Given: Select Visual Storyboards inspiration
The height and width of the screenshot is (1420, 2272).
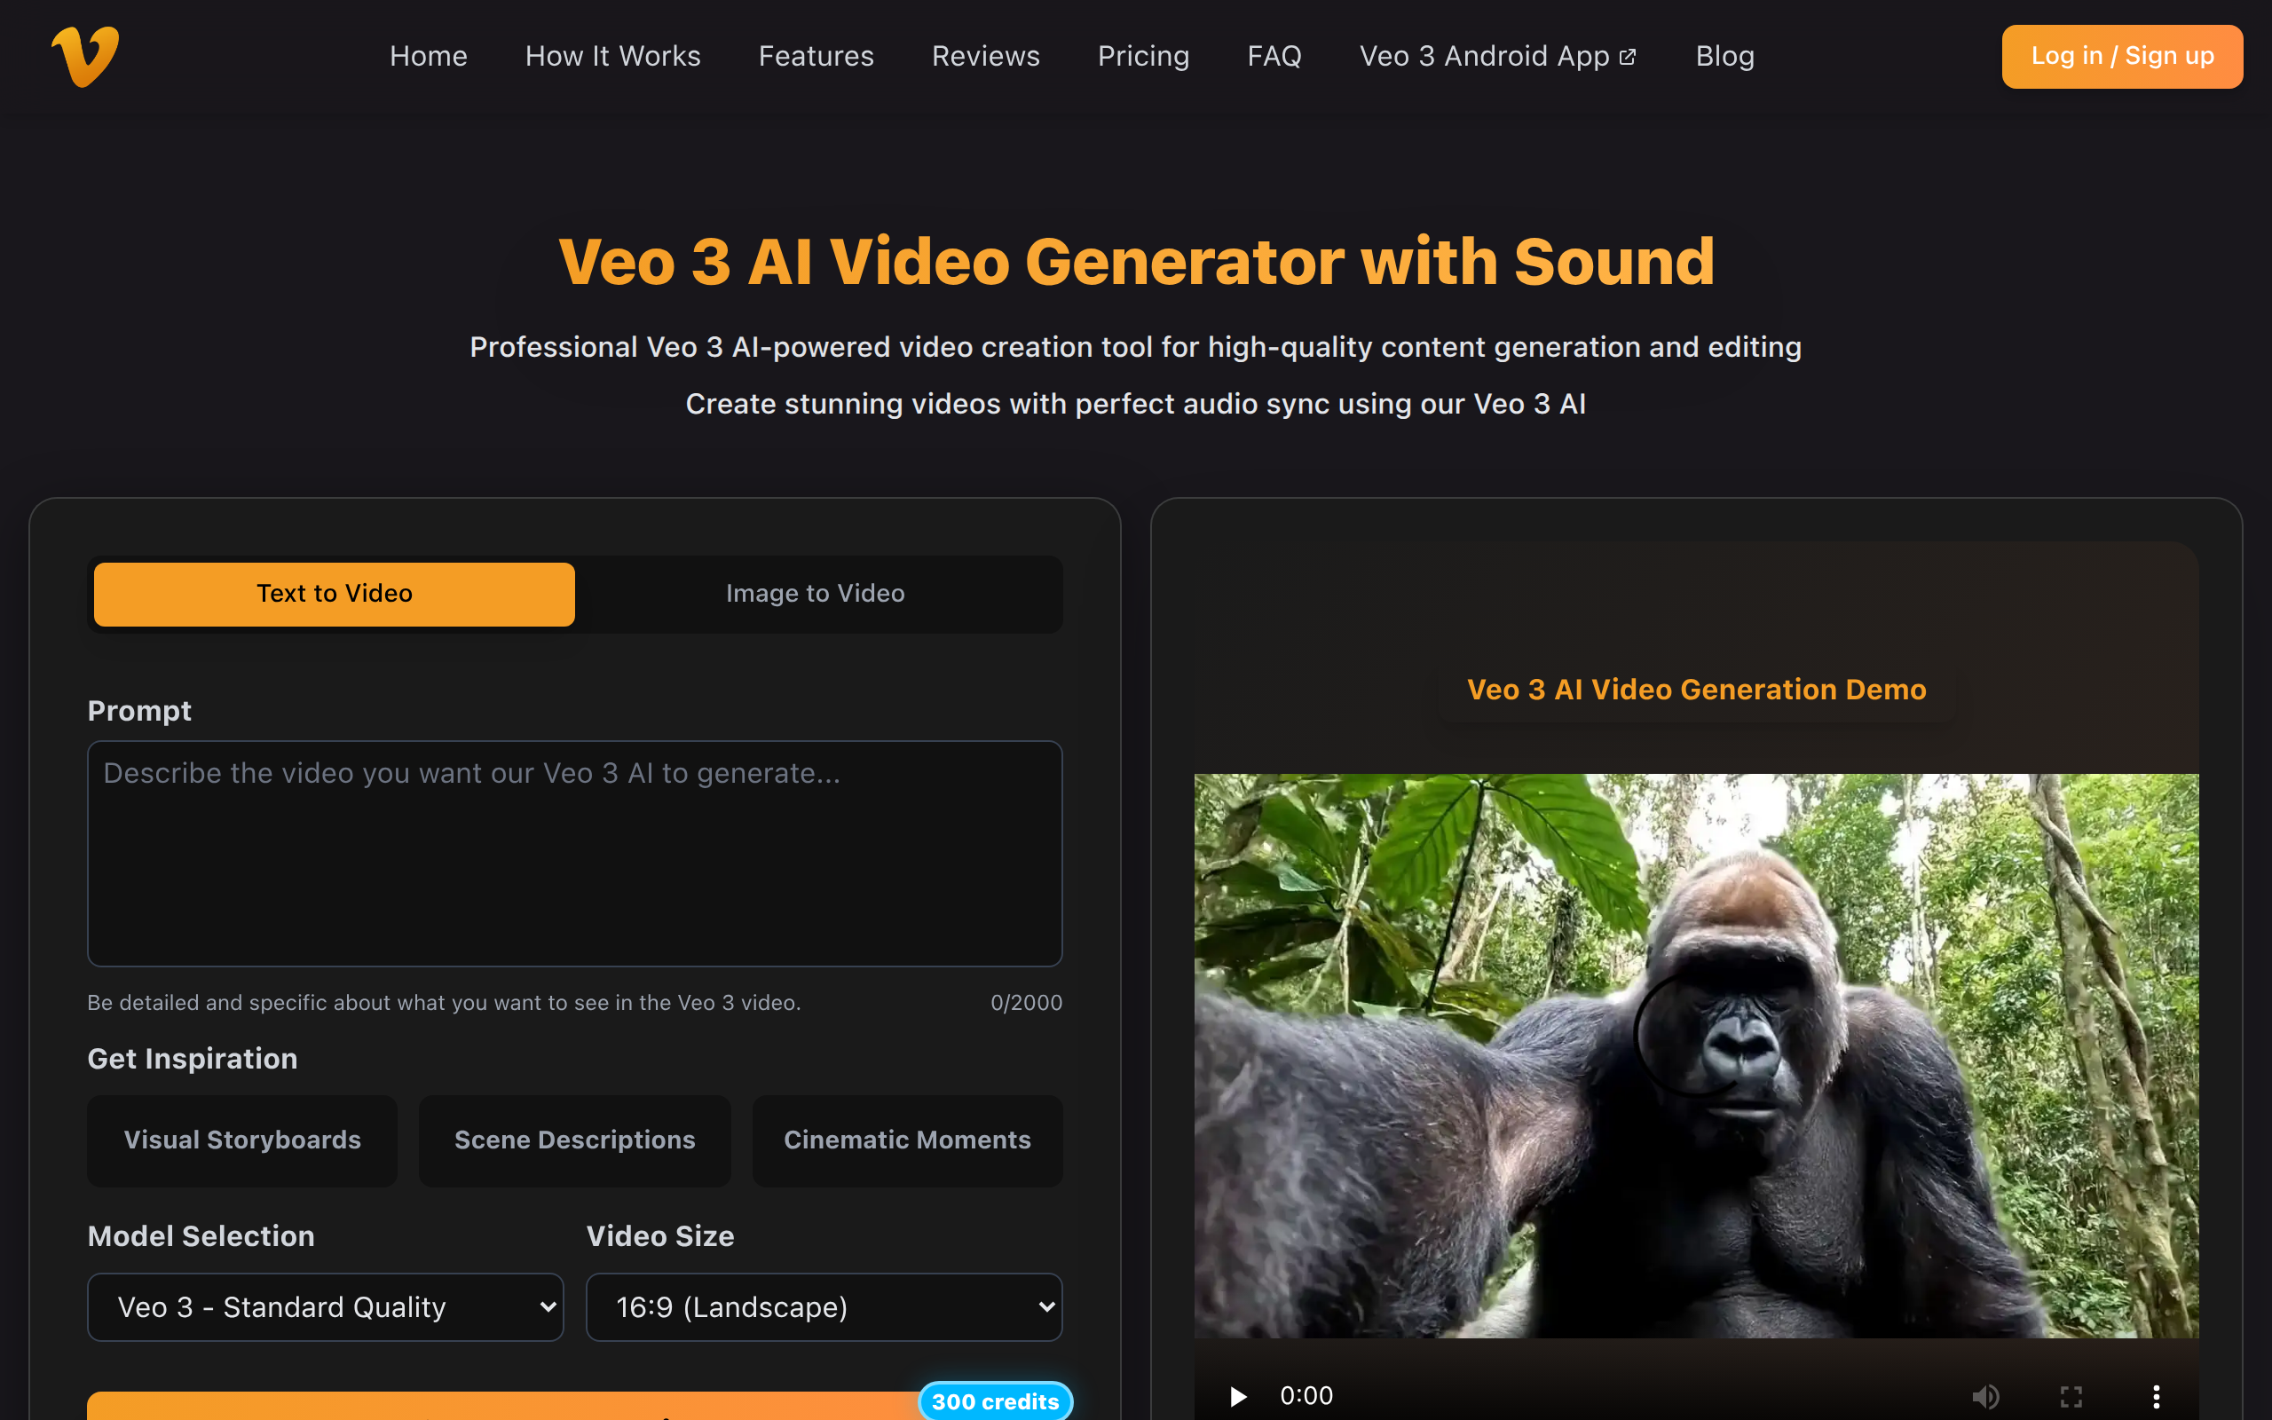Looking at the screenshot, I should [x=242, y=1140].
